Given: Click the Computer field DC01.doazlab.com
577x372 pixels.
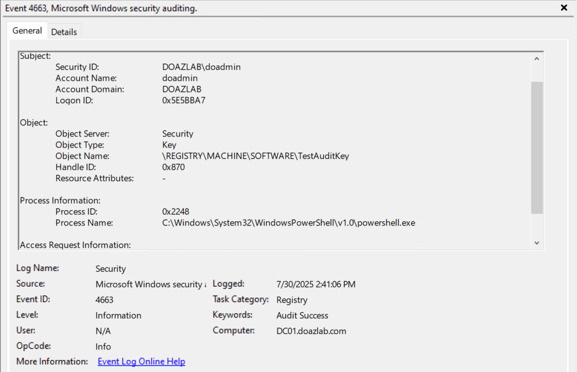Looking at the screenshot, I should [311, 330].
